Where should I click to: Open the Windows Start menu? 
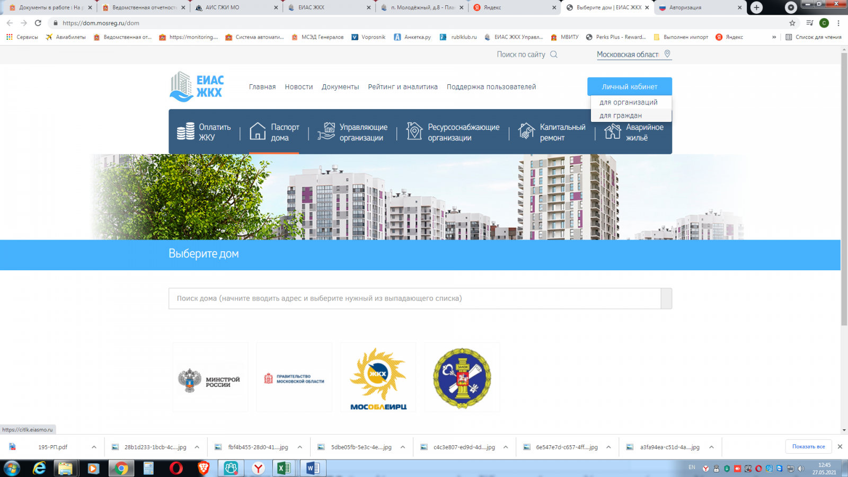coord(12,468)
